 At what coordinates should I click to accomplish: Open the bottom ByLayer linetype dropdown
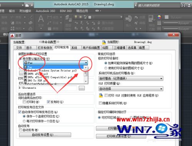click(x=177, y=29)
